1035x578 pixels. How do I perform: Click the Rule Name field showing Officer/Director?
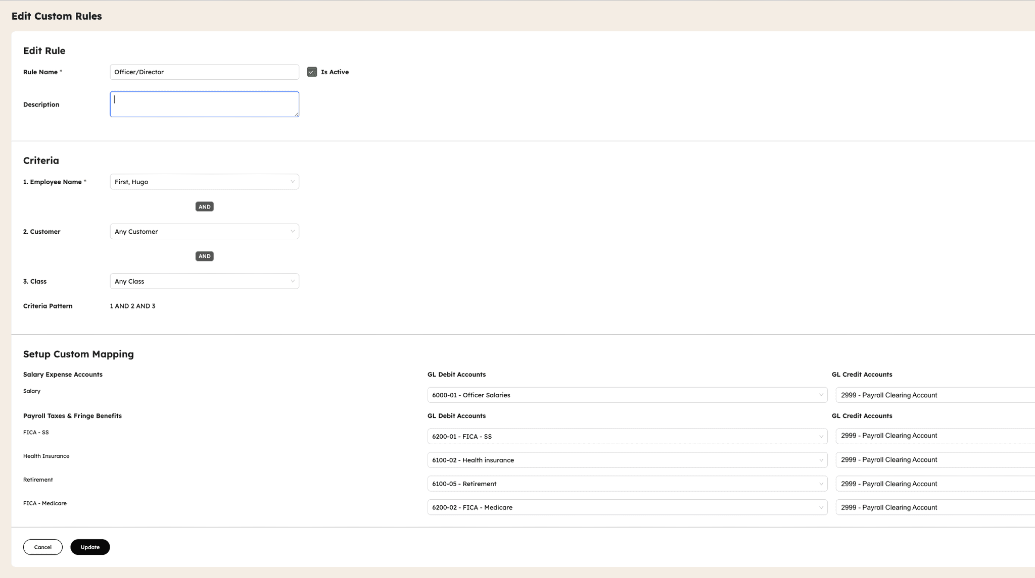coord(204,72)
